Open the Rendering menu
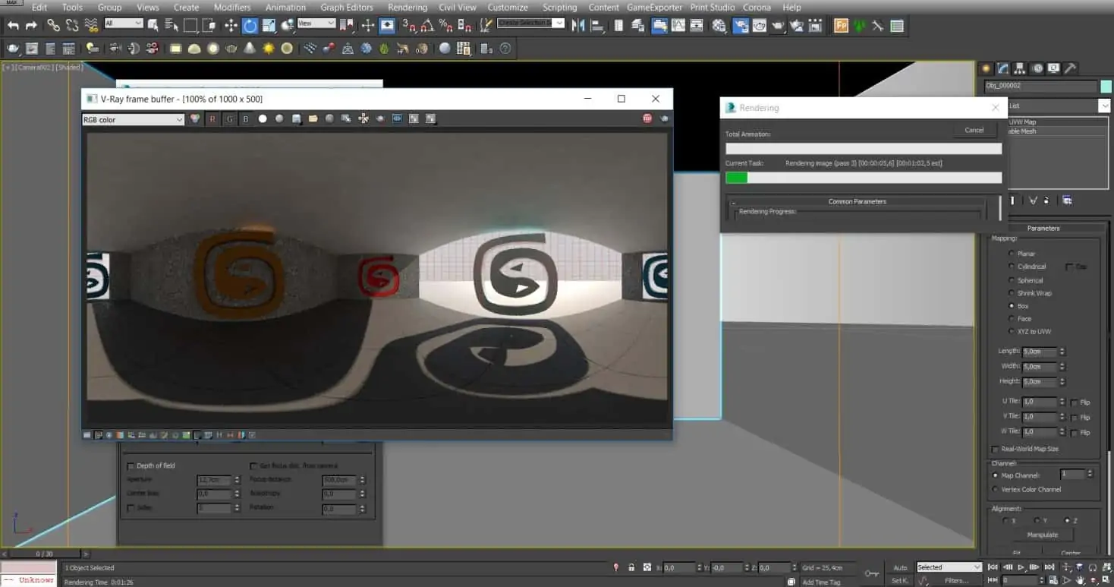Image resolution: width=1114 pixels, height=587 pixels. coord(408,7)
